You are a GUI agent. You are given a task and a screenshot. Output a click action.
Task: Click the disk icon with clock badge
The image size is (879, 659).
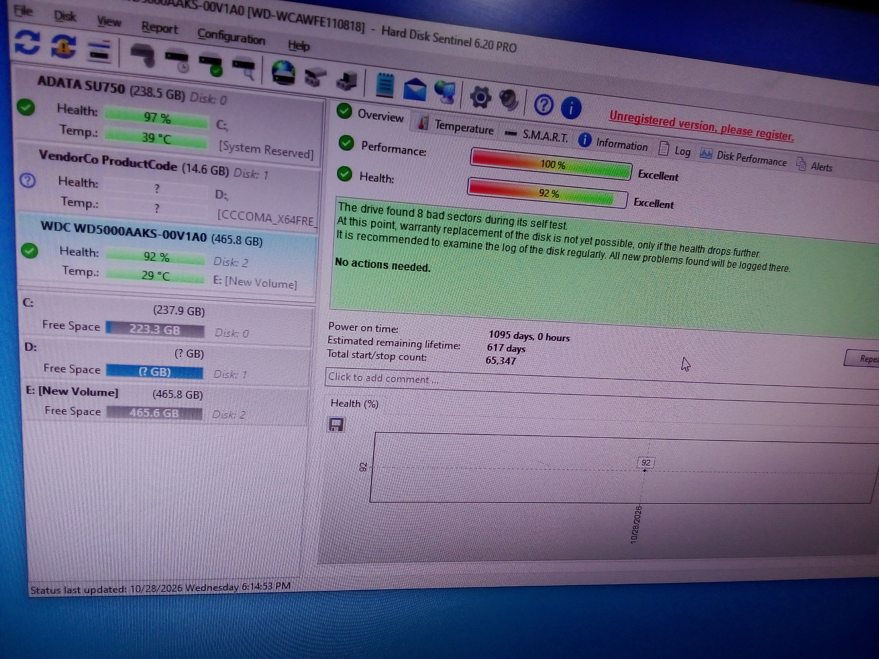(177, 61)
